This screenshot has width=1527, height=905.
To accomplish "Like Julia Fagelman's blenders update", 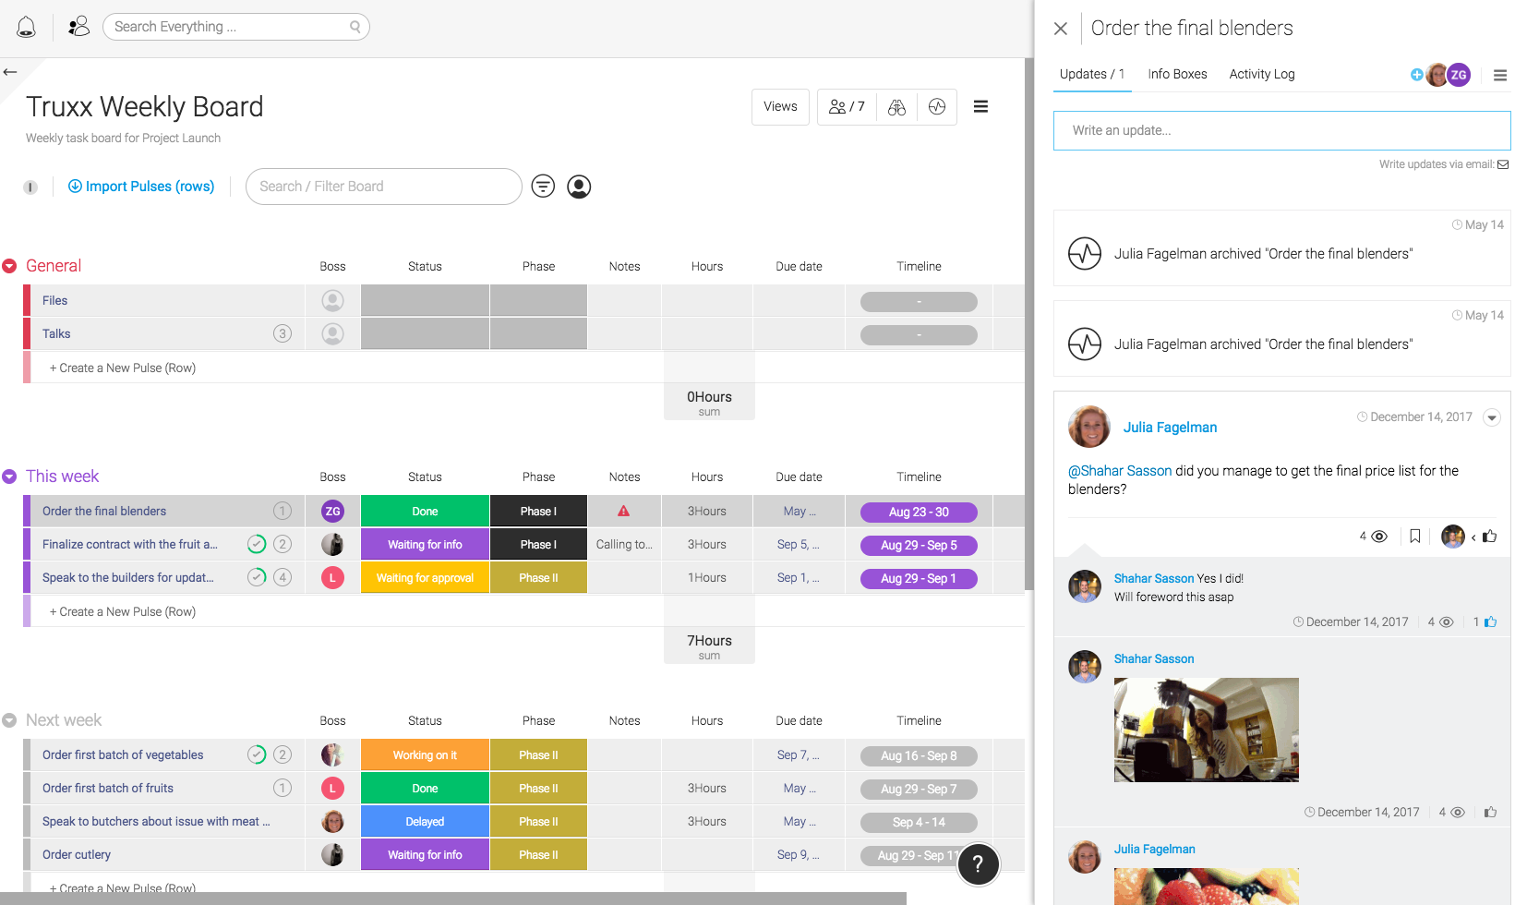I will [x=1489, y=536].
